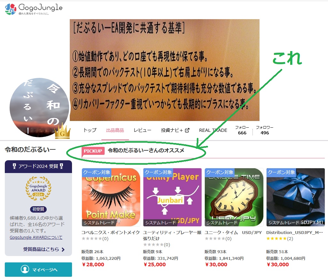Open the Unique Time clock product thumbnail

tap(234, 197)
